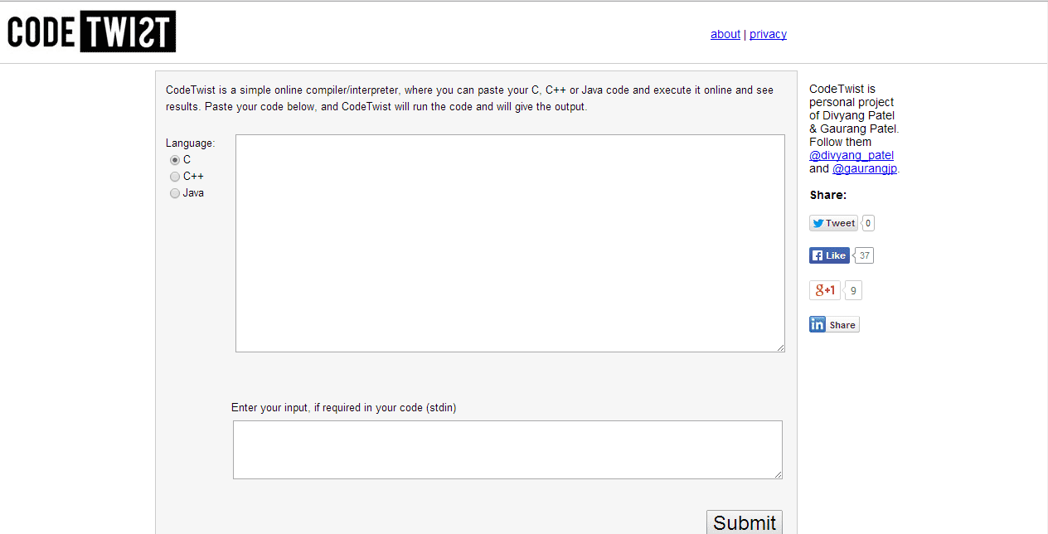The height and width of the screenshot is (534, 1048).
Task: Select the C language radio button
Action: click(x=175, y=160)
